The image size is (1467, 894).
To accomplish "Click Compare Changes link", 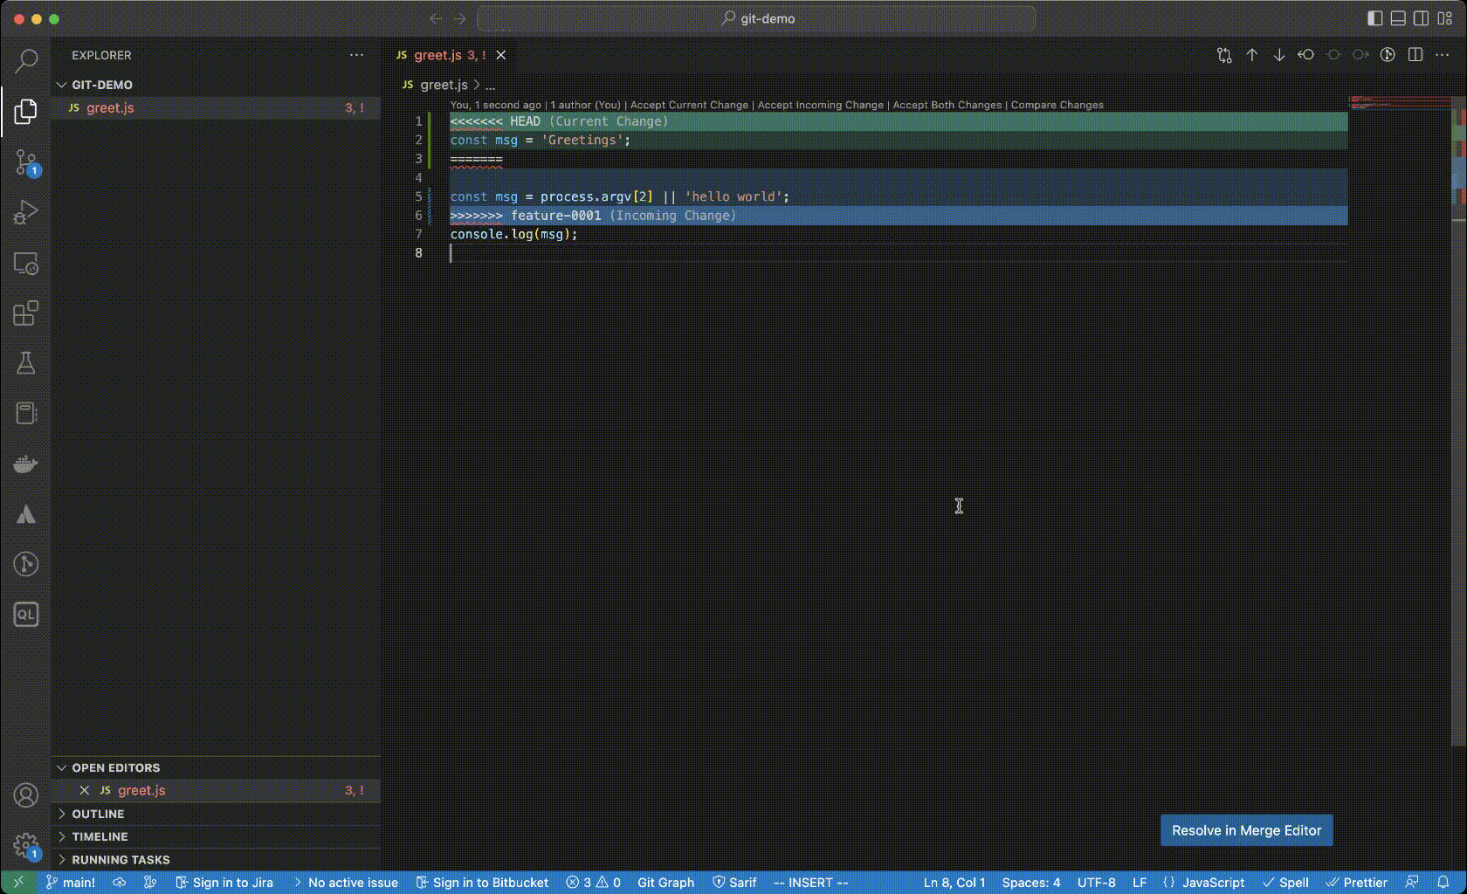I will tap(1057, 105).
